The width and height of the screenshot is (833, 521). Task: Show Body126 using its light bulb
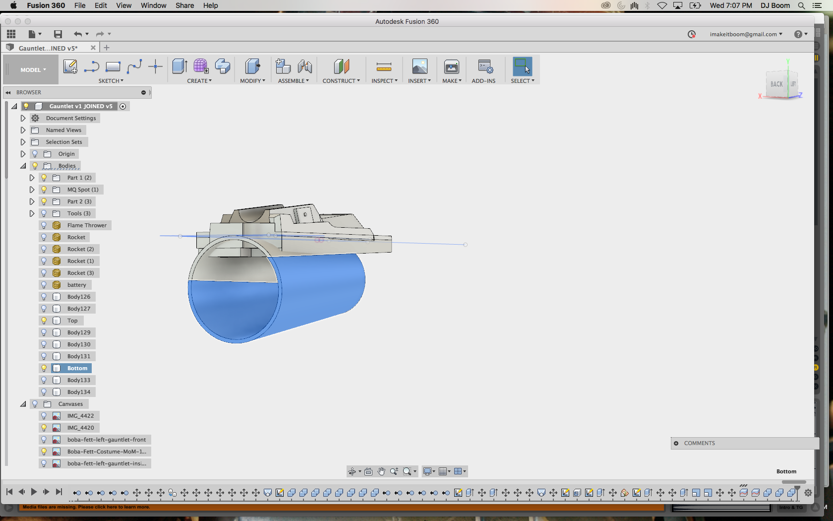tap(44, 297)
